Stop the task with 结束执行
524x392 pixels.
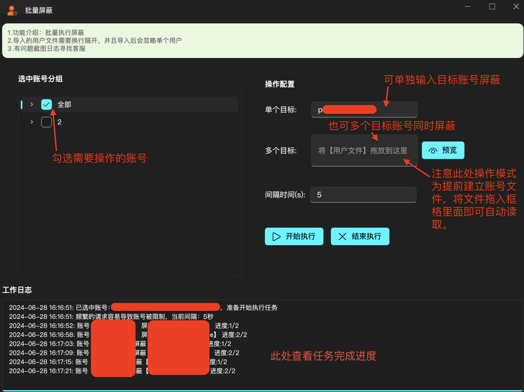pyautogui.click(x=360, y=236)
